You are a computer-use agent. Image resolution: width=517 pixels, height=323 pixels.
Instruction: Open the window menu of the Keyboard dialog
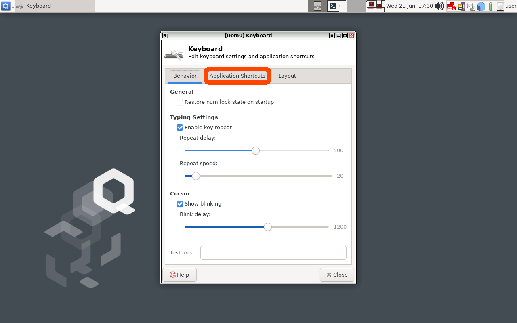coord(165,36)
